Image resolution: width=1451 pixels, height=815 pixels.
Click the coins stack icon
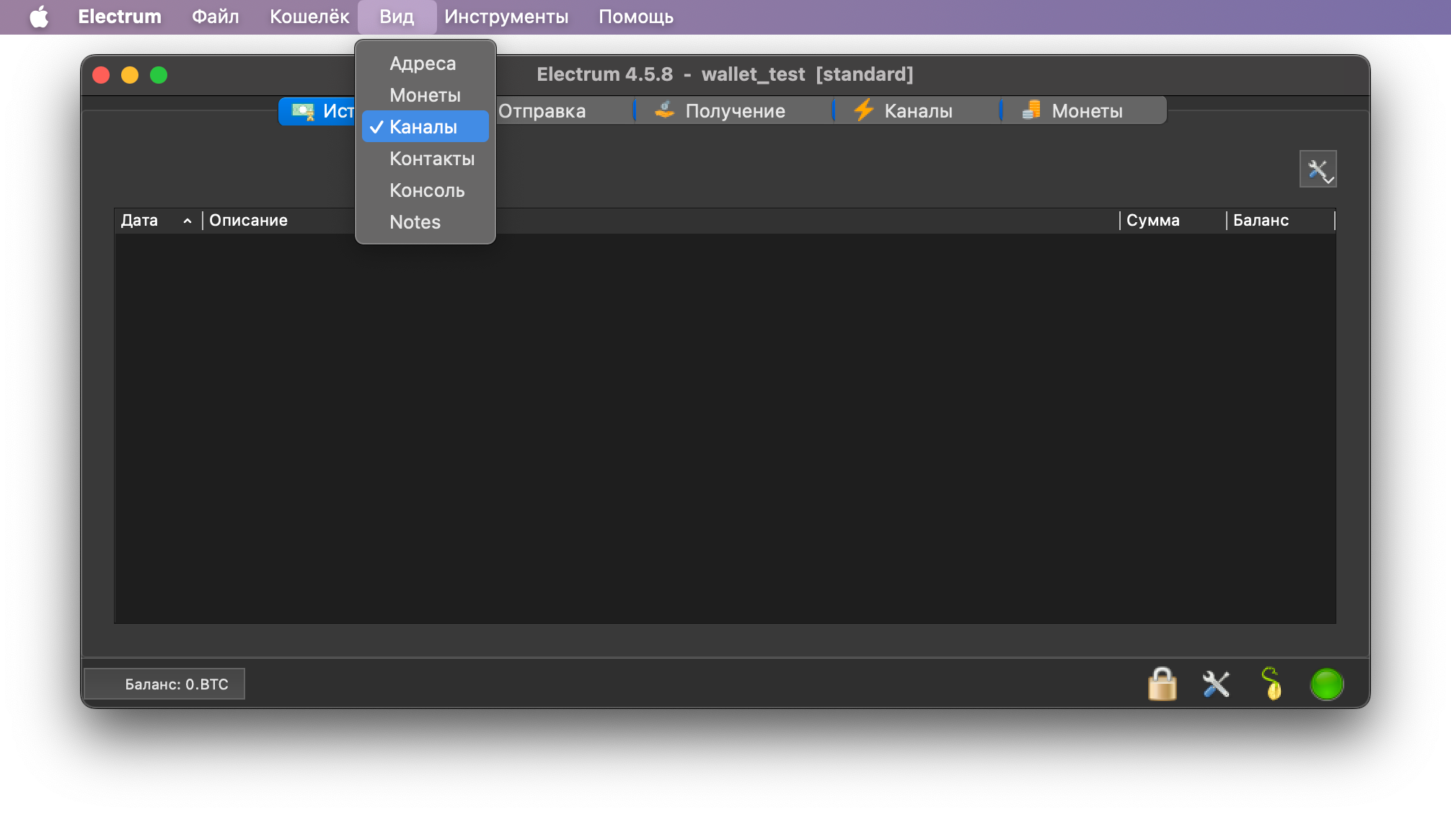tap(1031, 110)
